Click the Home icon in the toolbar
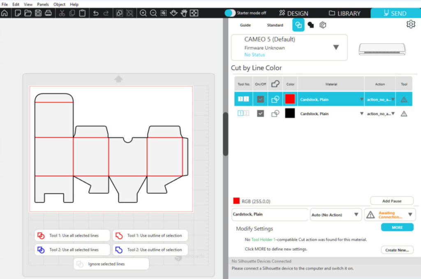Screen dimensions: 421x279 point(5,13)
